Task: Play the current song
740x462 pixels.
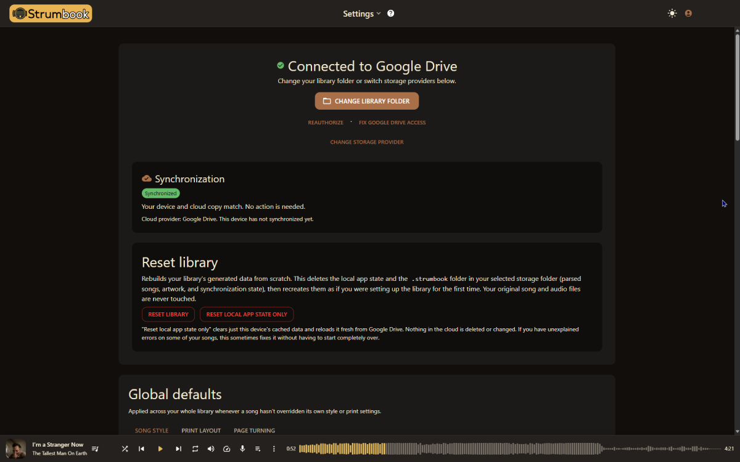Action: (x=160, y=449)
